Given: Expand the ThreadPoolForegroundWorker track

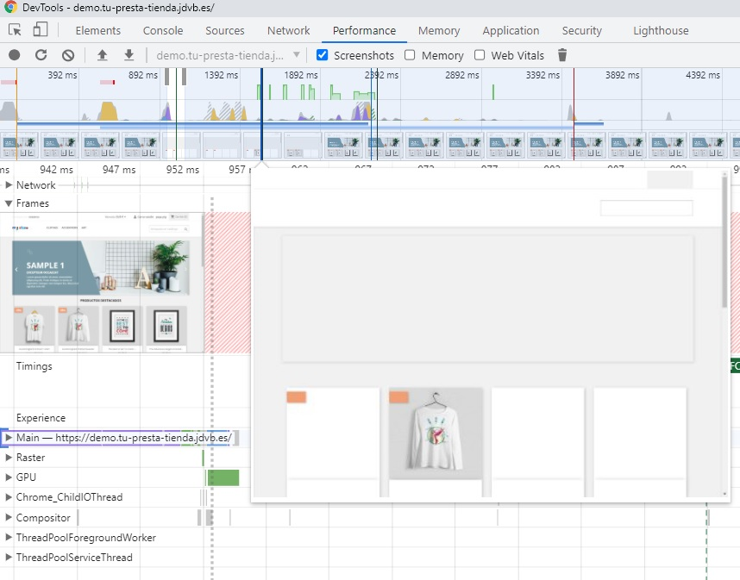Looking at the screenshot, I should [x=9, y=537].
